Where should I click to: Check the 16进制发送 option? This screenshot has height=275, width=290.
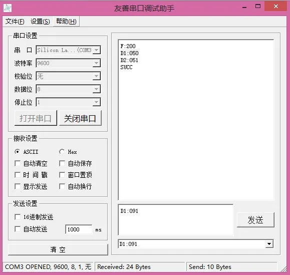point(18,217)
